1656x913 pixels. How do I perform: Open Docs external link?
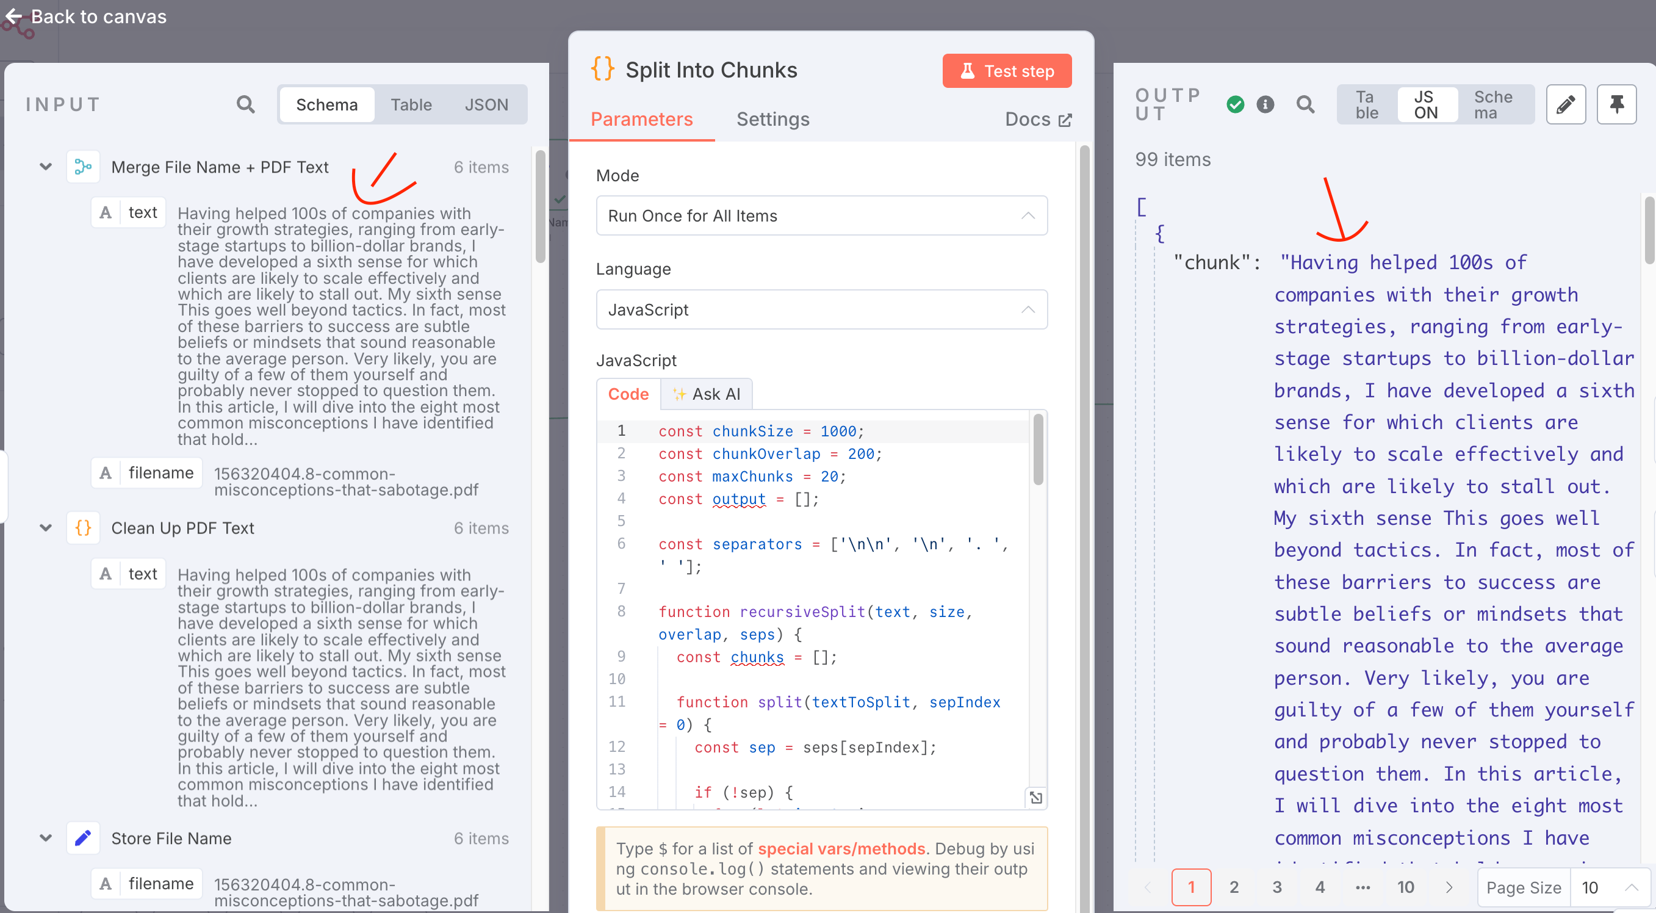pyautogui.click(x=1037, y=120)
